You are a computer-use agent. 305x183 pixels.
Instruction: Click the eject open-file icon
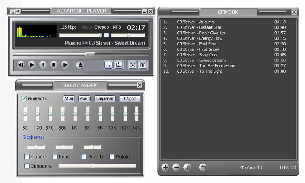[80, 65]
